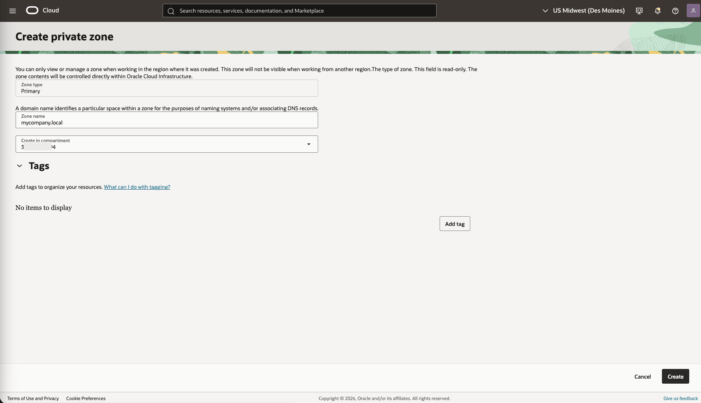
Task: Launch Cloud Shell from the top bar
Action: click(x=639, y=11)
